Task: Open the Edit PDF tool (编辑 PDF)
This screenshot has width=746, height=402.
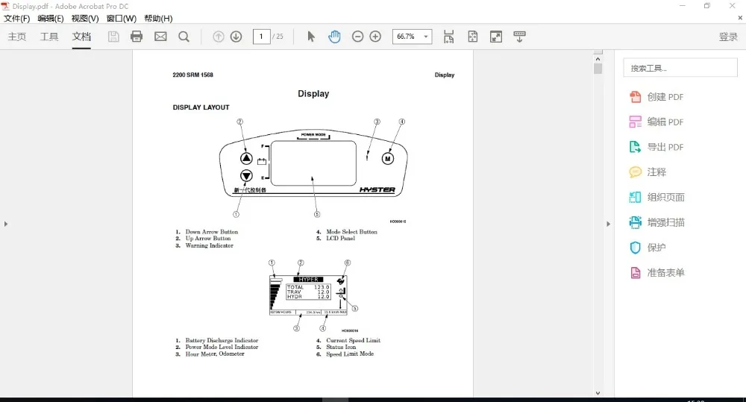Action: point(656,122)
